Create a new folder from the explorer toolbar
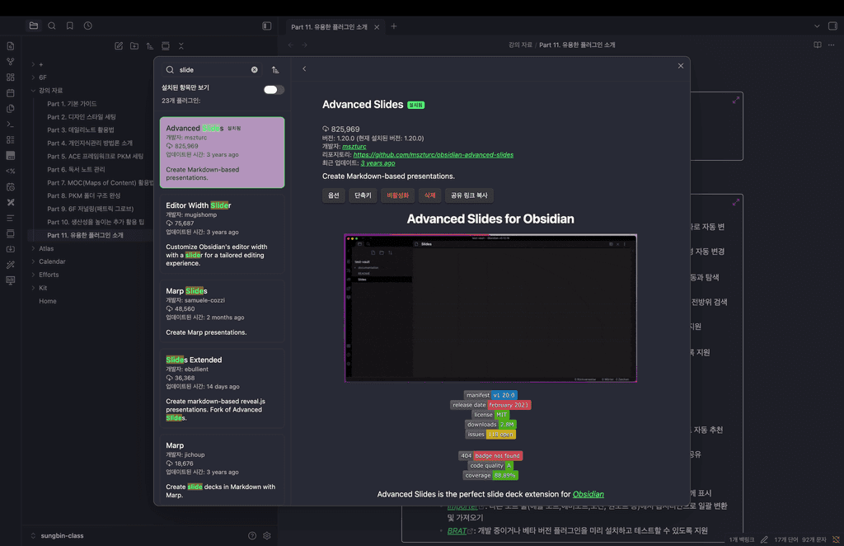Viewport: 844px width, 546px height. (x=134, y=45)
